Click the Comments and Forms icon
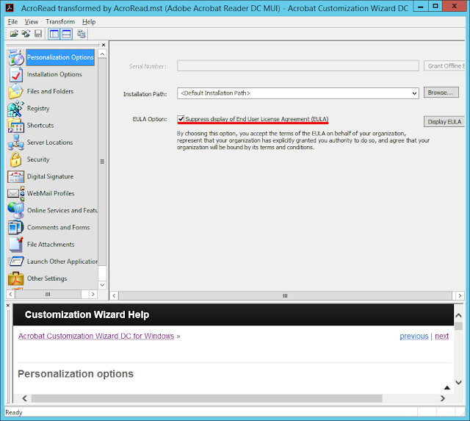 [x=15, y=228]
